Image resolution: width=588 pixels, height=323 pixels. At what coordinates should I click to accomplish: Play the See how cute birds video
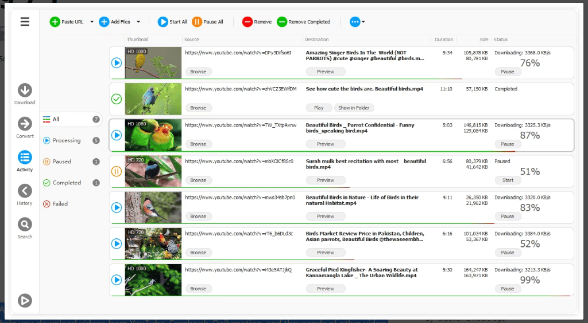(319, 108)
